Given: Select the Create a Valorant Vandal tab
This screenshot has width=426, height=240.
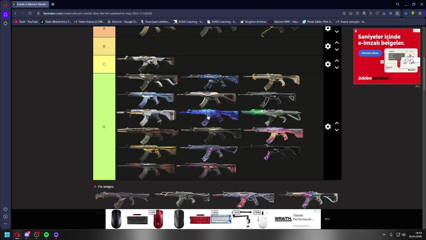Looking at the screenshot, I should pos(30,4).
